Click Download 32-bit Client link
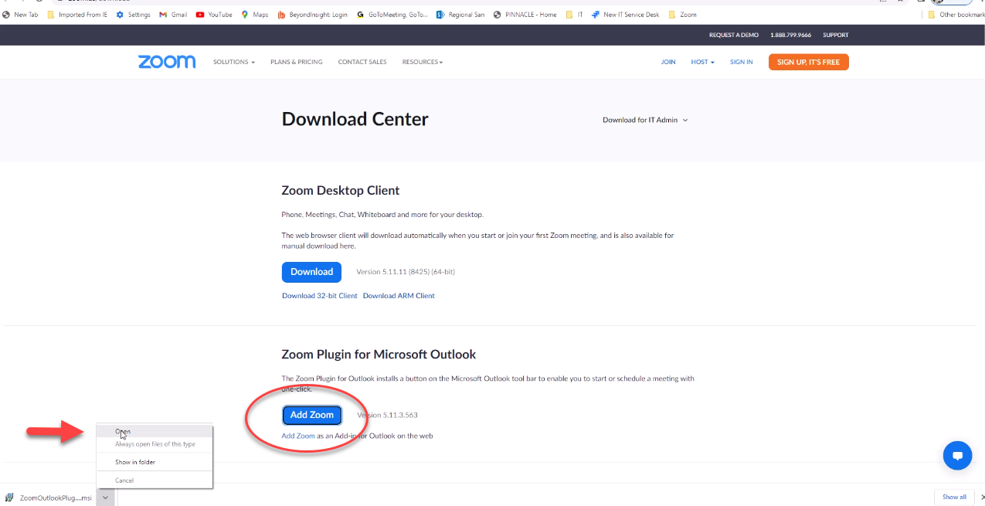Viewport: 985px width, 506px height. point(320,296)
